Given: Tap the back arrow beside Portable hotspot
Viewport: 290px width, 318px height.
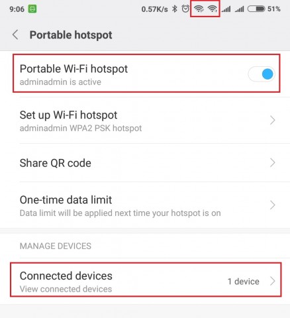Looking at the screenshot, I should [x=15, y=35].
